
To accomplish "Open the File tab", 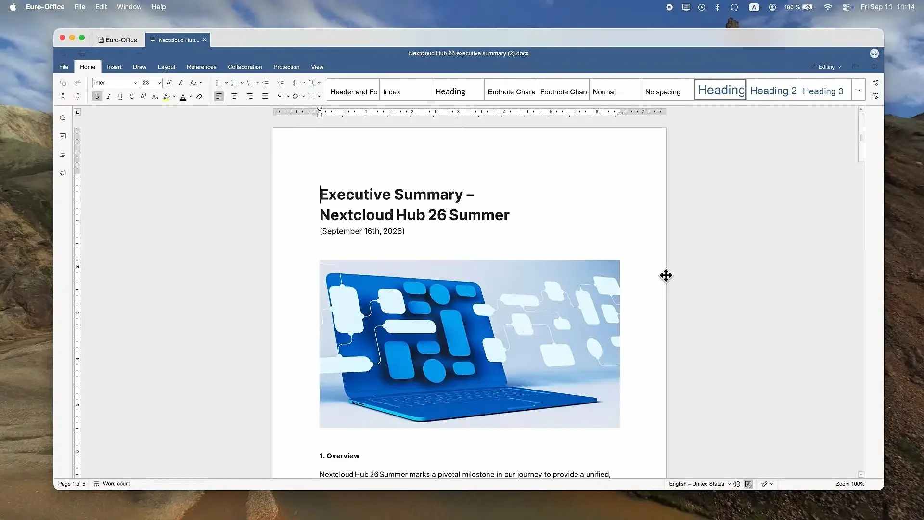I will point(64,67).
